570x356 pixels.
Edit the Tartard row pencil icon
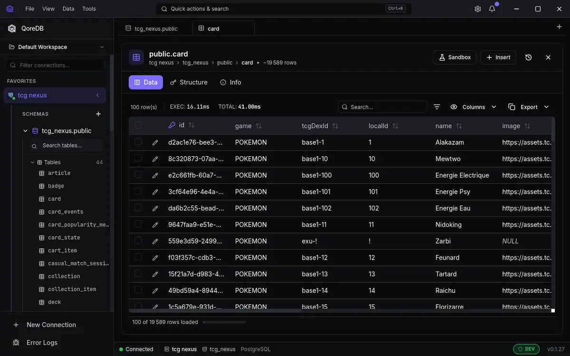pyautogui.click(x=155, y=274)
